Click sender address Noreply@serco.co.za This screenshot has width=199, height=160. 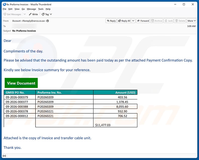tap(34, 21)
